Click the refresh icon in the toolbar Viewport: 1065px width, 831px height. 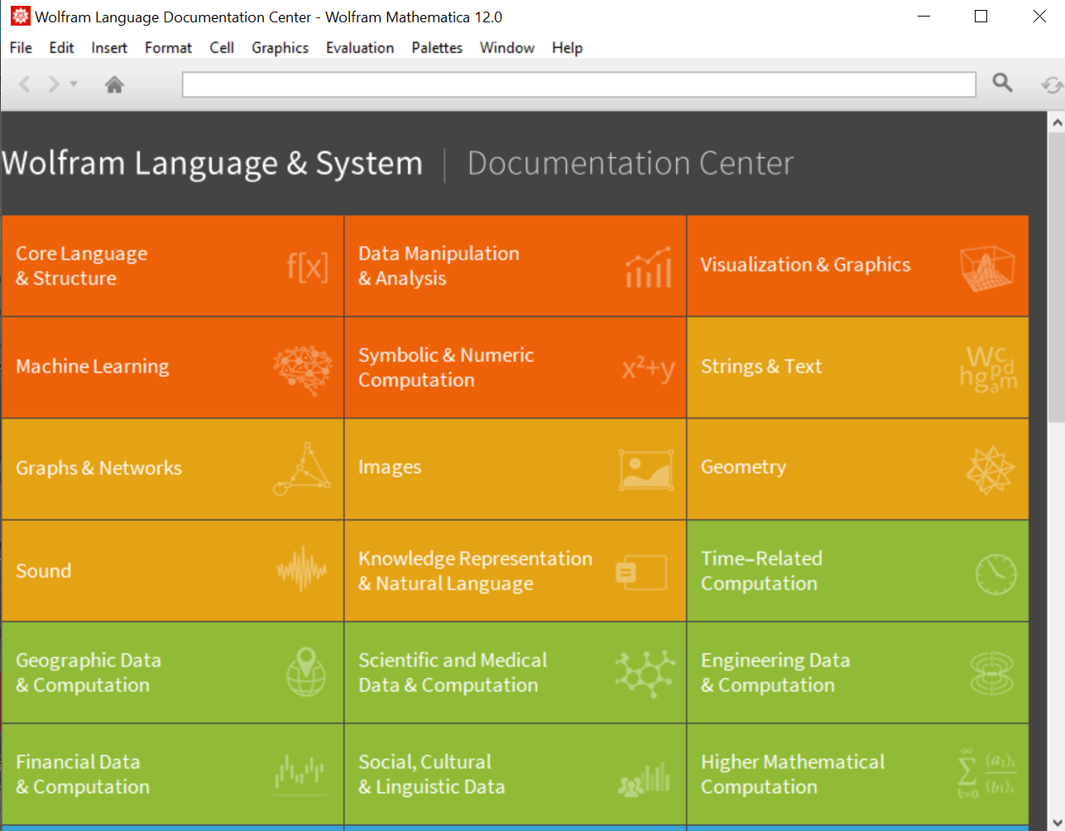coord(1053,84)
